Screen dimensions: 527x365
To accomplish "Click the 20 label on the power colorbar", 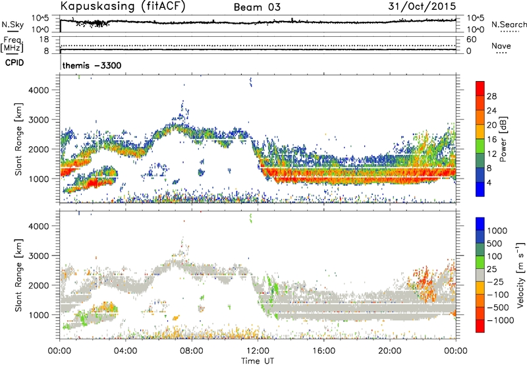I will click(x=491, y=125).
